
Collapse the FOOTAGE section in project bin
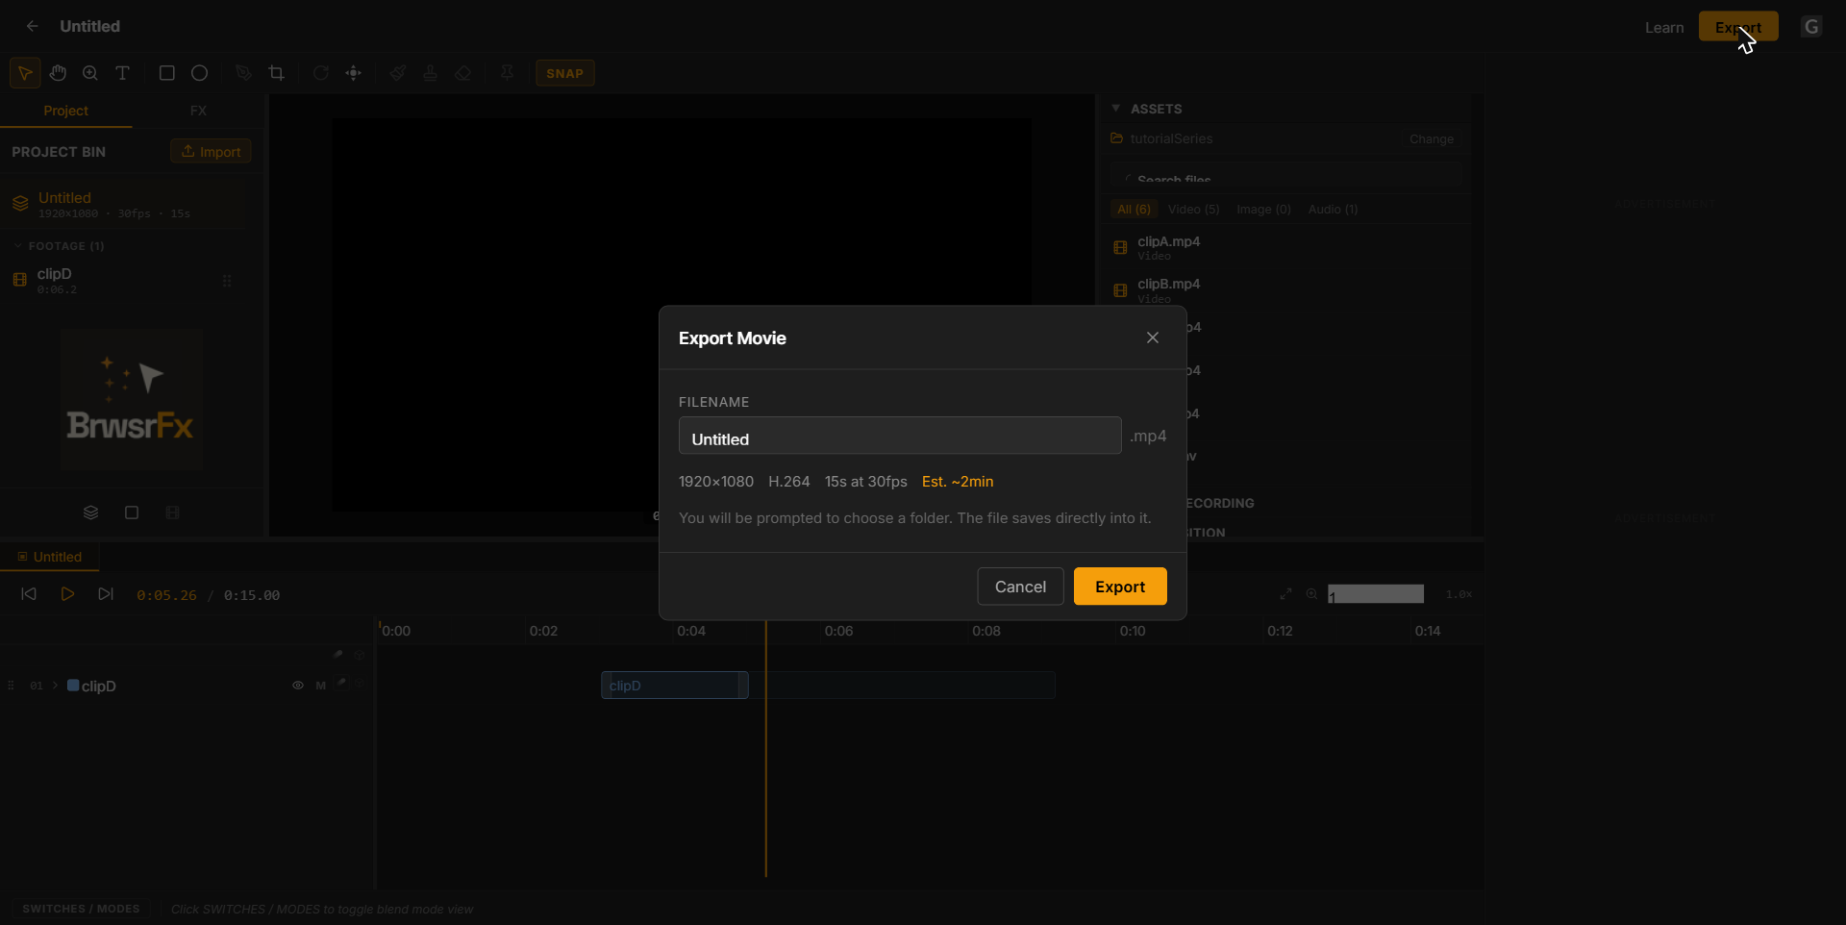point(18,246)
